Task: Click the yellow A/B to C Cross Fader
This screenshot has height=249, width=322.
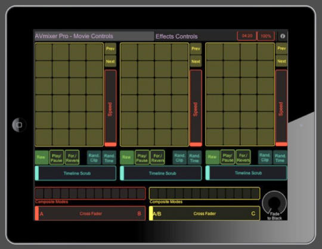Action: click(205, 213)
